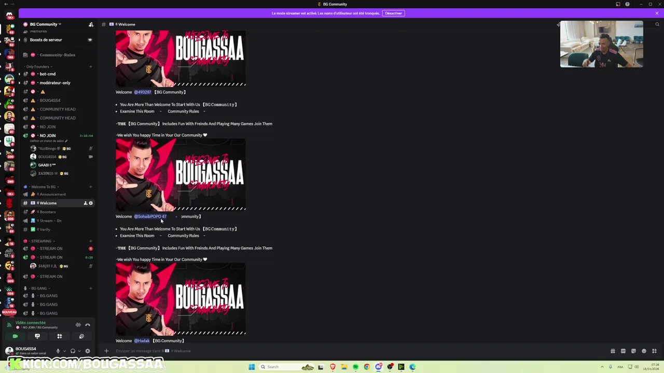Add channel in Welcome To BG category
Image resolution: width=664 pixels, height=373 pixels.
pyautogui.click(x=90, y=187)
